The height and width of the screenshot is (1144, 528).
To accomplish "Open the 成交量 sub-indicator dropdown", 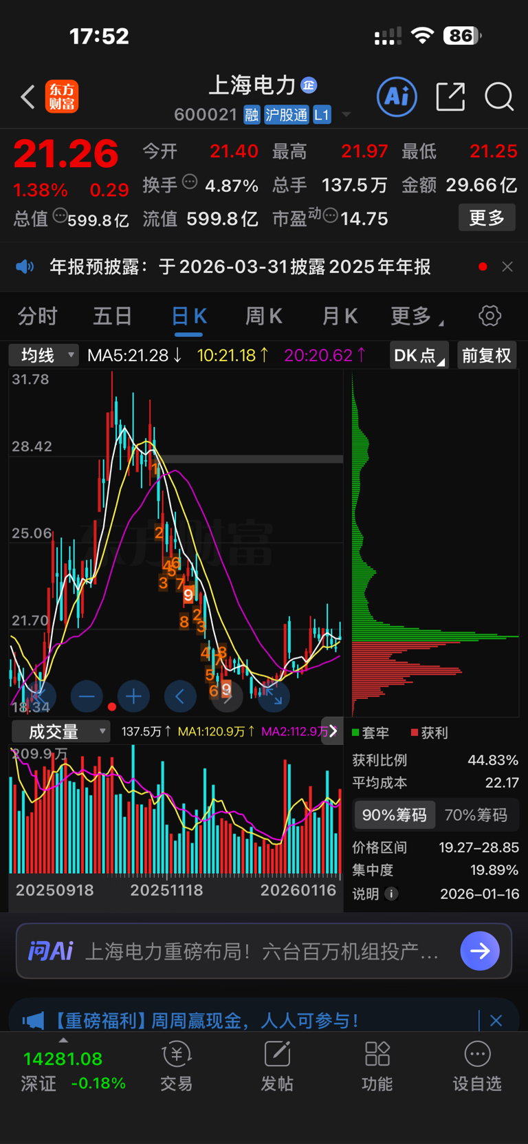I will click(x=60, y=731).
